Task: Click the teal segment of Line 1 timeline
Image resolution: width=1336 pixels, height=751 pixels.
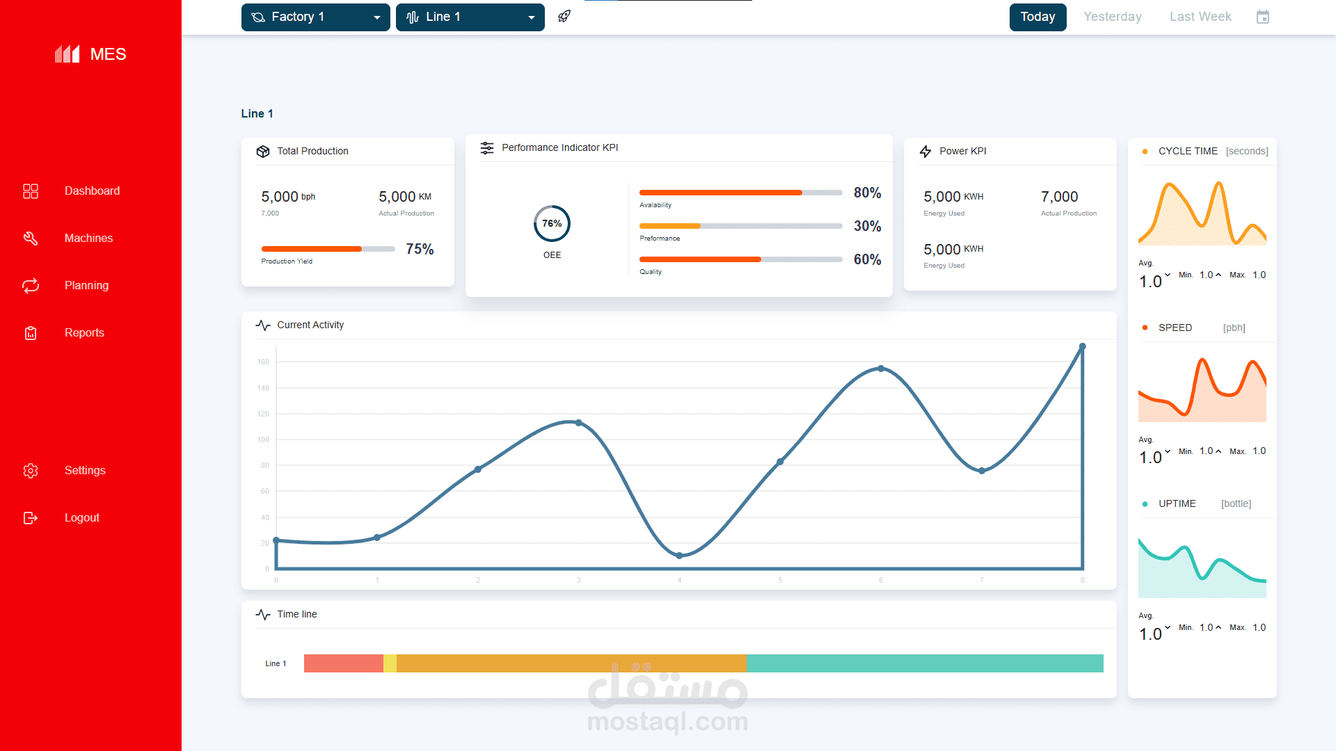Action: (x=924, y=663)
